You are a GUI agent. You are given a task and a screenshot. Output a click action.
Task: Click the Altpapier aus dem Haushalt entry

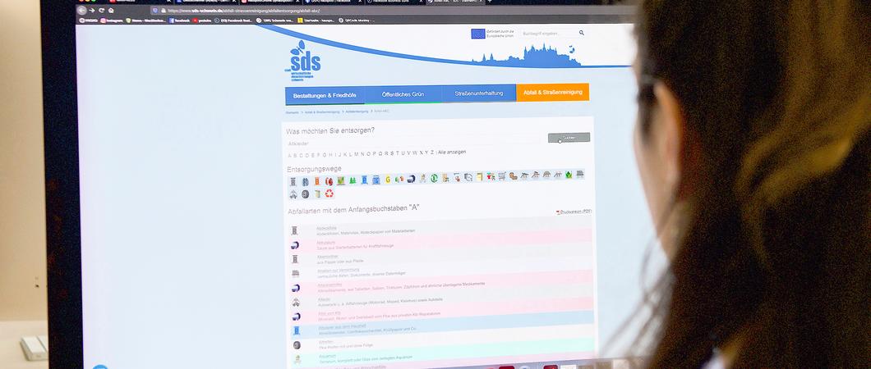(342, 327)
